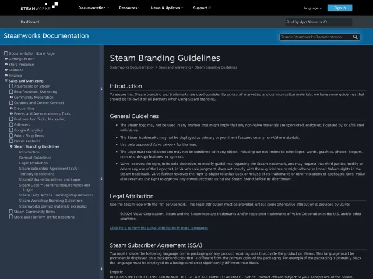Expand the Finance section

[x=6, y=75]
